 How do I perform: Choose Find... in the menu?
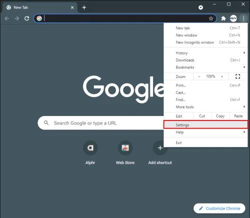click(205, 99)
